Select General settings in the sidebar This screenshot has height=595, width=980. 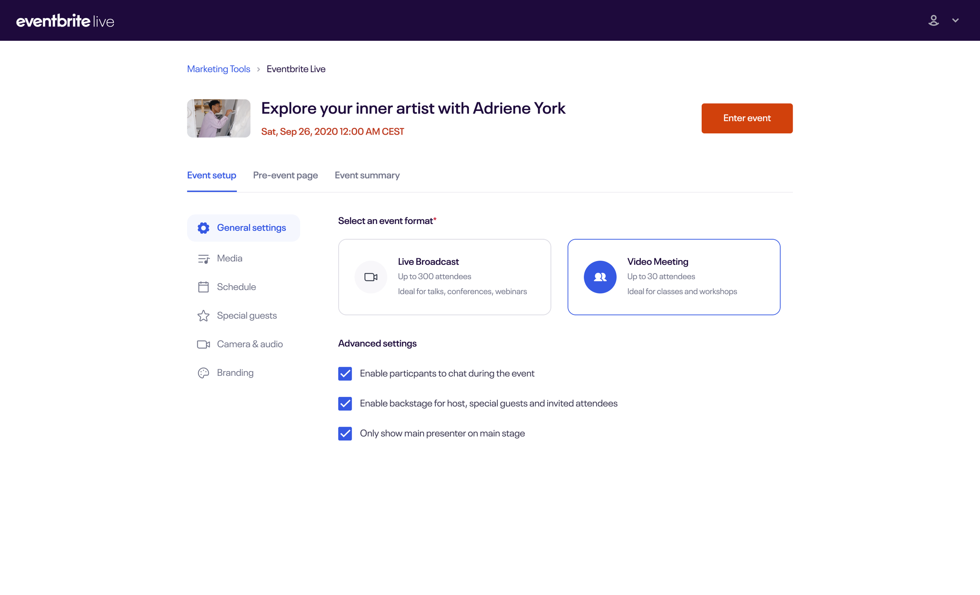(x=243, y=227)
